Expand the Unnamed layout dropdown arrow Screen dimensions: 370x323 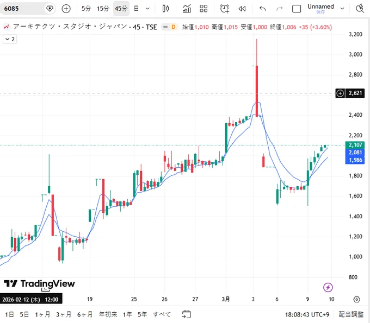pyautogui.click(x=342, y=9)
